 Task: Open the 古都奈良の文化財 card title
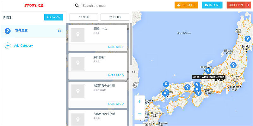coord(104,114)
